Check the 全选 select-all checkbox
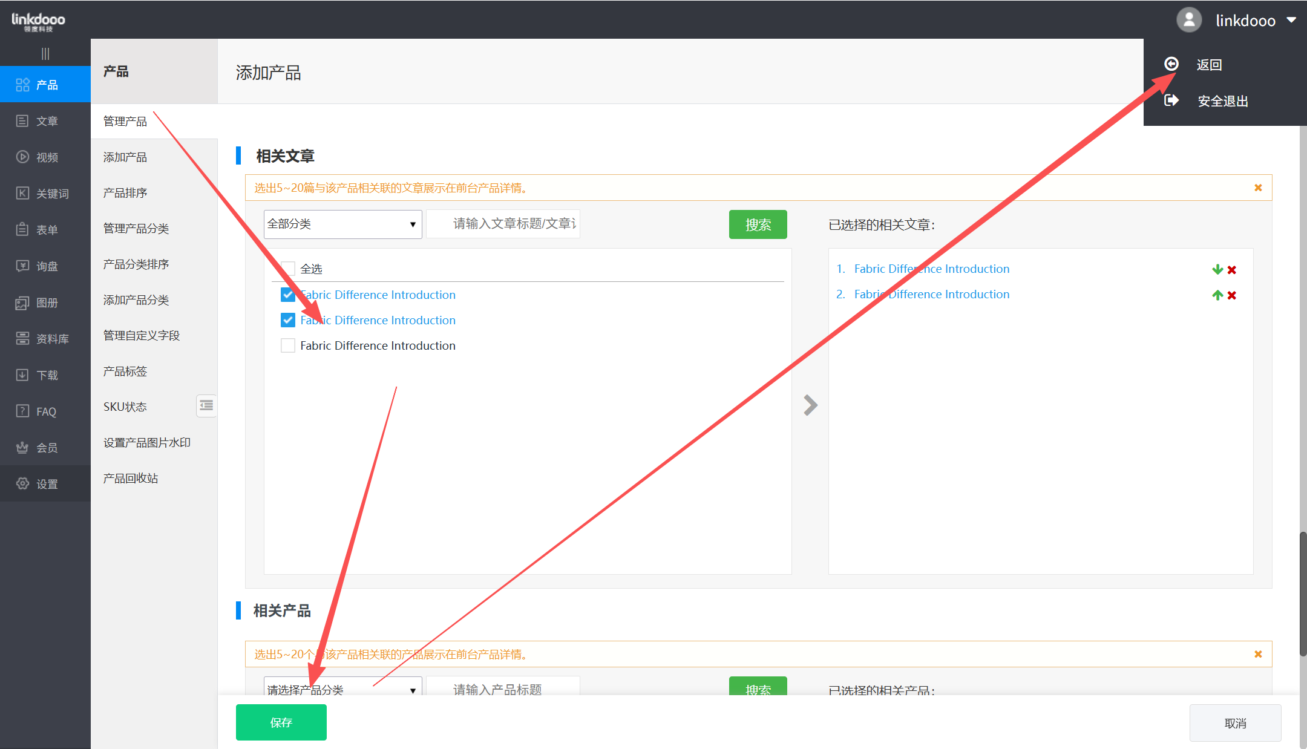The image size is (1307, 749). [x=288, y=269]
